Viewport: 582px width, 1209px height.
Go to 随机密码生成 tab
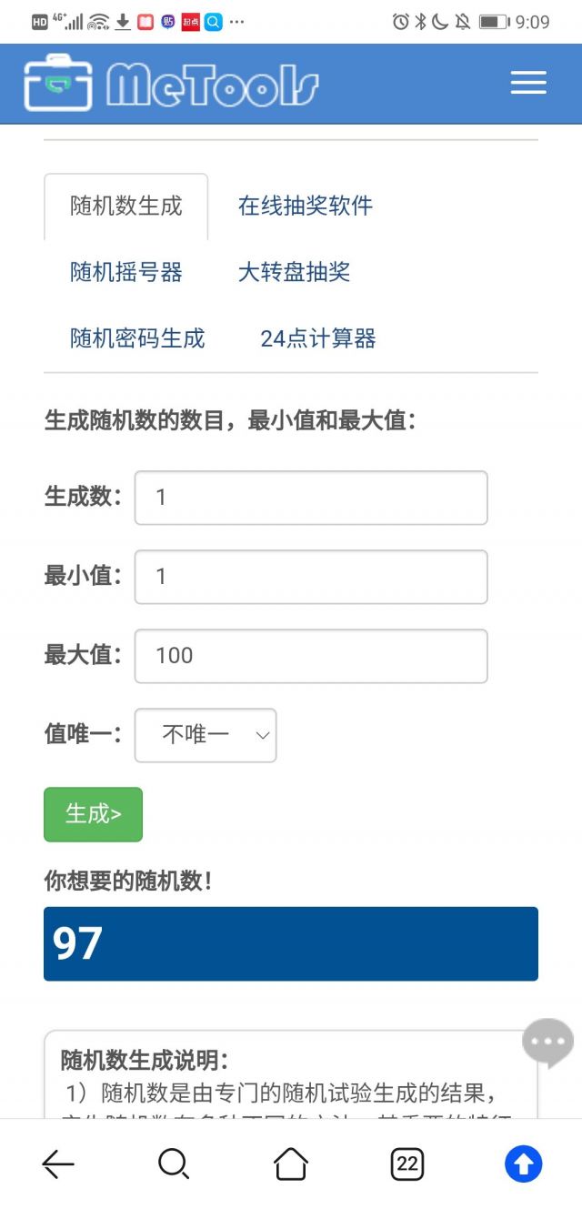point(138,338)
